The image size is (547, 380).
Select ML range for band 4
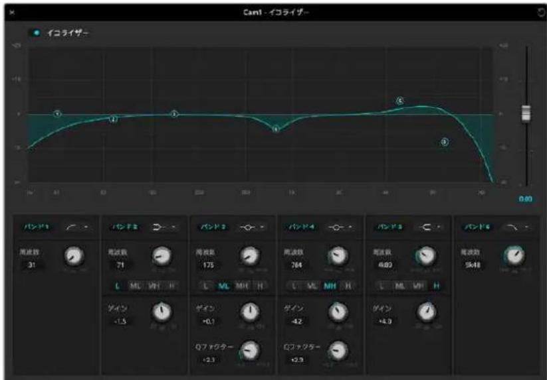coord(312,286)
